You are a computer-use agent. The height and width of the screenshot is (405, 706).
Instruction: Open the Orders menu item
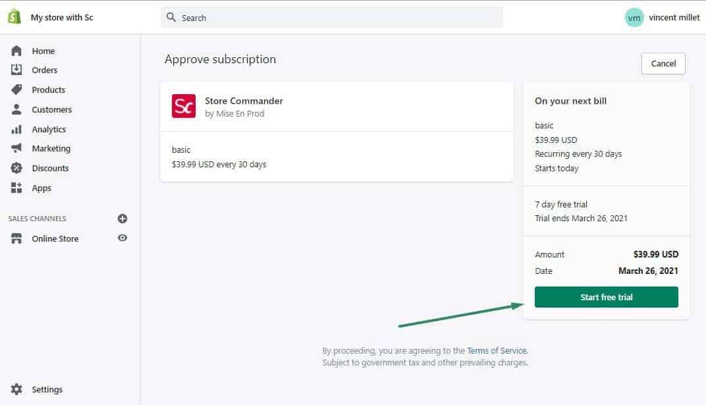coord(45,70)
